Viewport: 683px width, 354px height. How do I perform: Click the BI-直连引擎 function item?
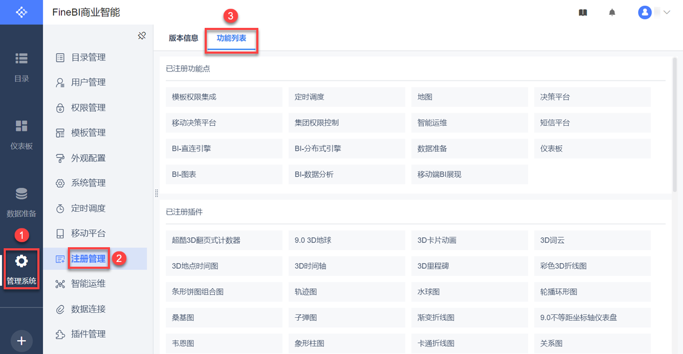click(224, 149)
